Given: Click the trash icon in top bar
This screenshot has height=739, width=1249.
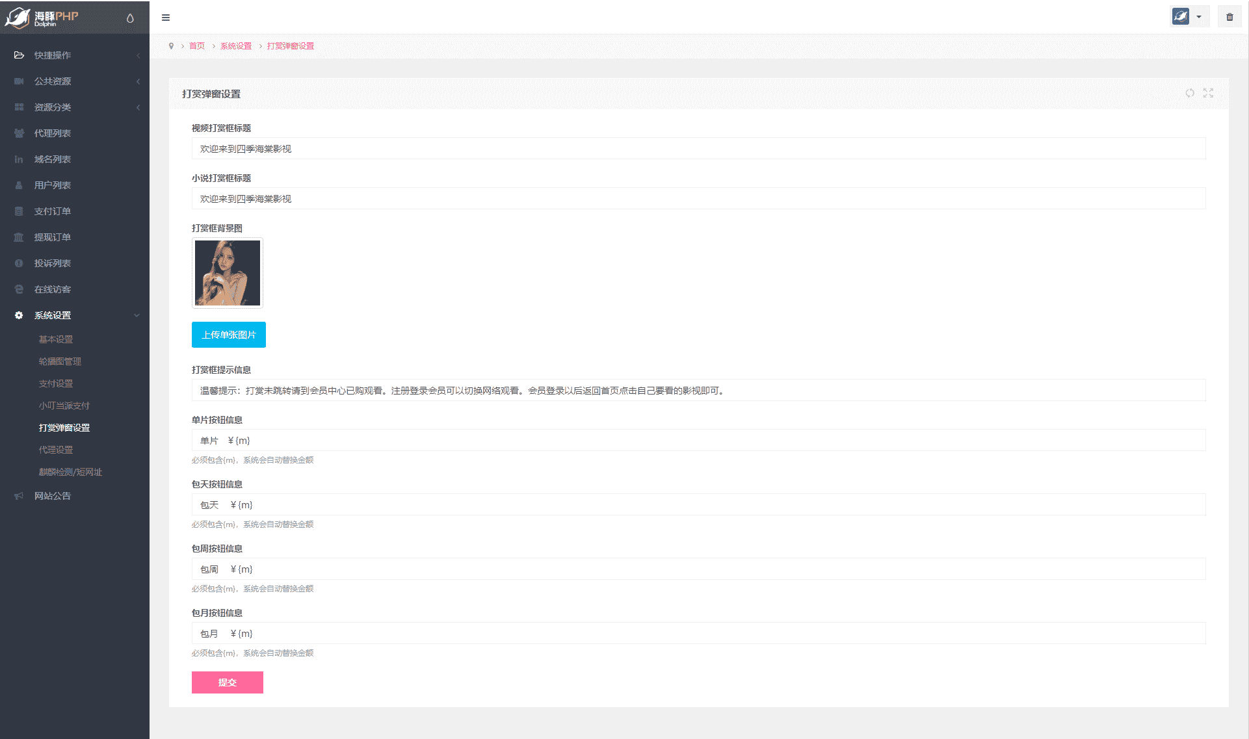Looking at the screenshot, I should click(x=1229, y=17).
